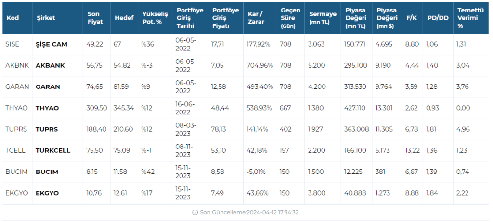Click the Piyasa Değeri (mn TL) header
This screenshot has width=493, height=222.
coord(356,18)
